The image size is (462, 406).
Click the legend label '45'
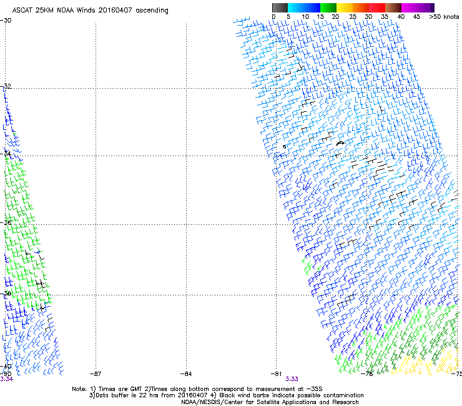(416, 17)
